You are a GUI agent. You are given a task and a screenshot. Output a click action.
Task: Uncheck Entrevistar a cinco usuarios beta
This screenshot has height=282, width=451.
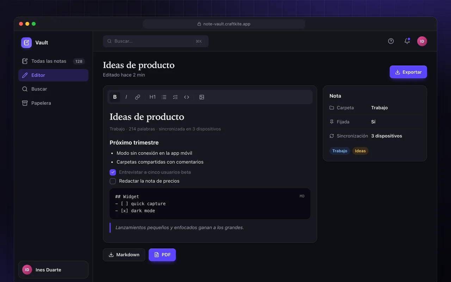click(x=113, y=172)
